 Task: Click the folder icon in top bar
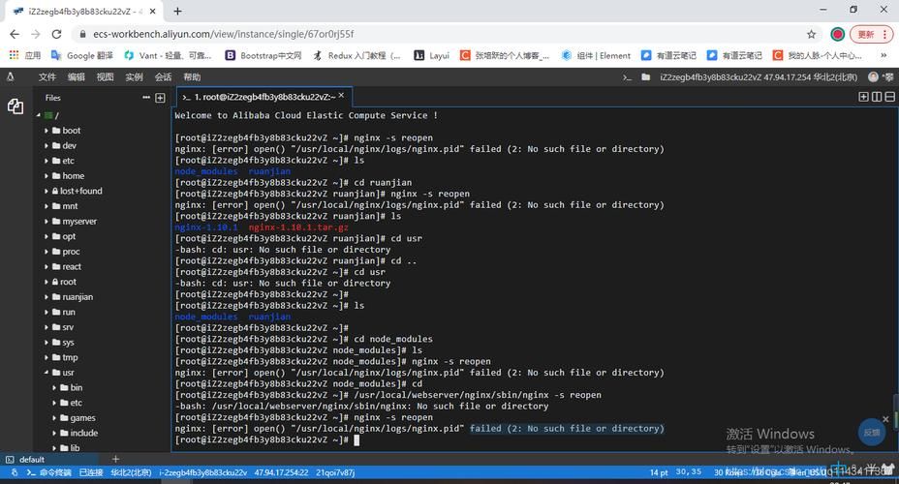click(645, 76)
